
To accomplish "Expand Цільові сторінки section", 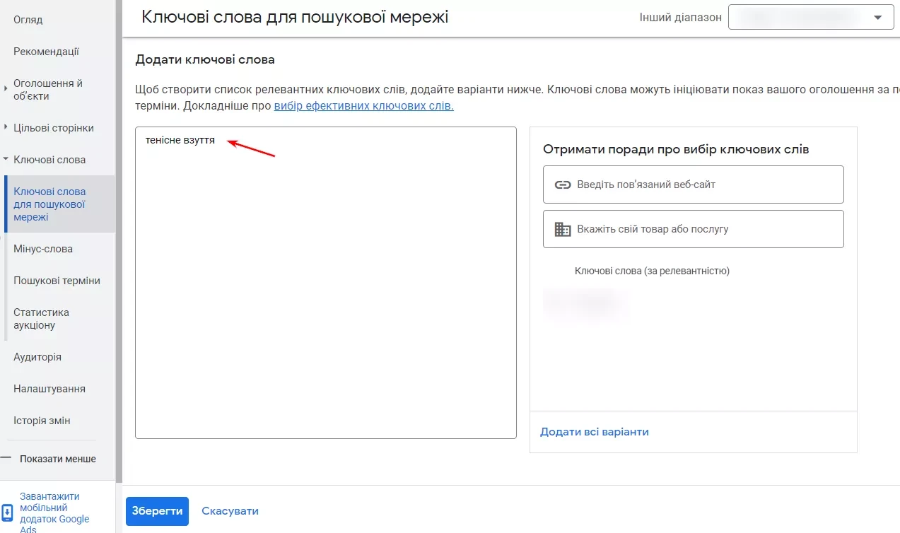I will coord(6,128).
